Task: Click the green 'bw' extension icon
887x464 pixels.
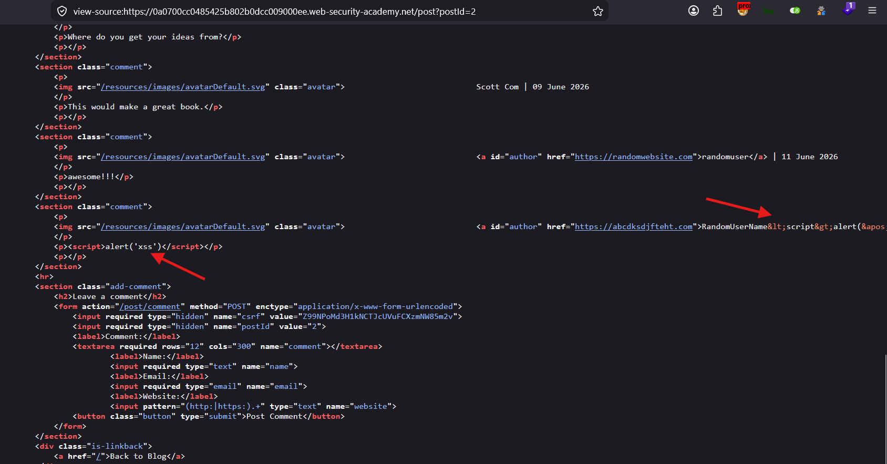Action: [x=768, y=11]
